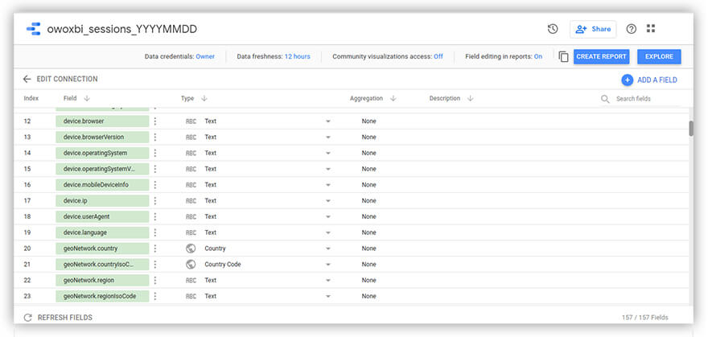Change Data freshness 12 hours link

297,57
